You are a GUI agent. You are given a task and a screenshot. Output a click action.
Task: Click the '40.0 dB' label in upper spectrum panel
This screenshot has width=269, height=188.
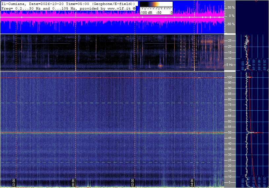pos(259,65)
